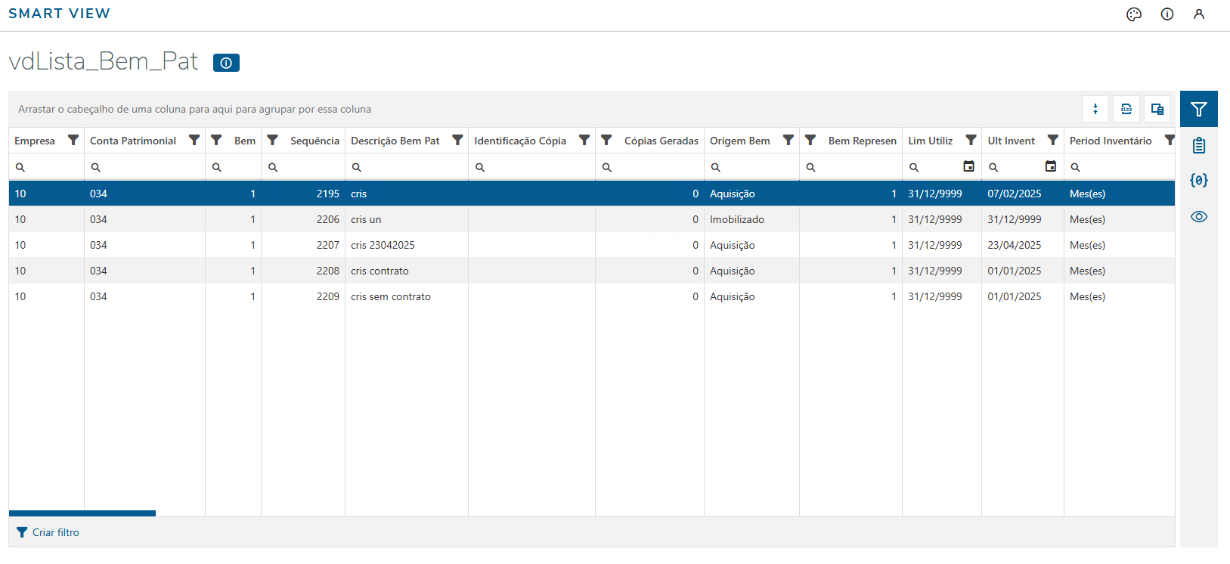Open the clipboard side panel
This screenshot has width=1230, height=564.
[x=1199, y=145]
